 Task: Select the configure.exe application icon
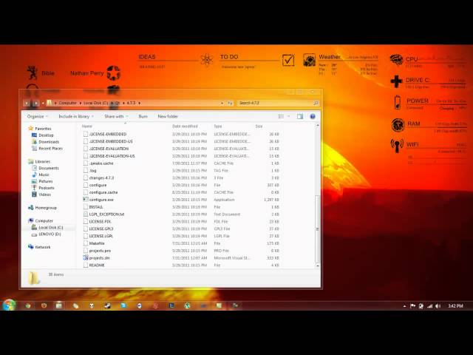(x=86, y=200)
